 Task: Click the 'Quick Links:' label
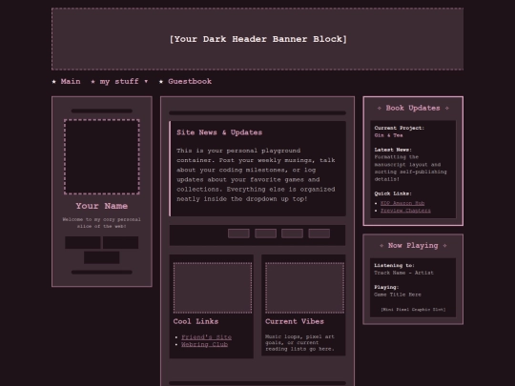[393, 193]
